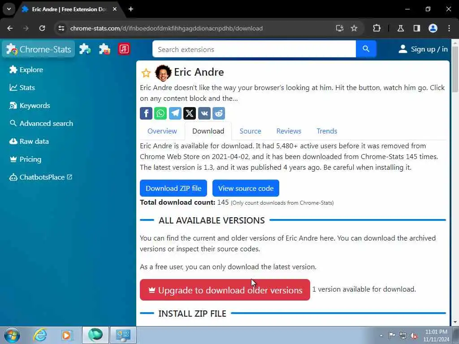This screenshot has height=344, width=459.
Task: Click the Action Center flag tray icon
Action: coord(391,335)
